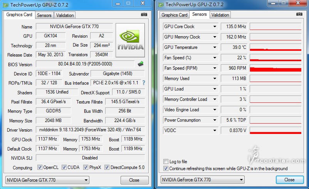
Task: Click the 960 RPM fan value
Action: coord(234,68)
